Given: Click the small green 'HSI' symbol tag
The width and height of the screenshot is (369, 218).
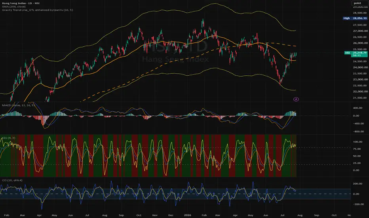Looking at the screenshot, I should click(x=347, y=53).
